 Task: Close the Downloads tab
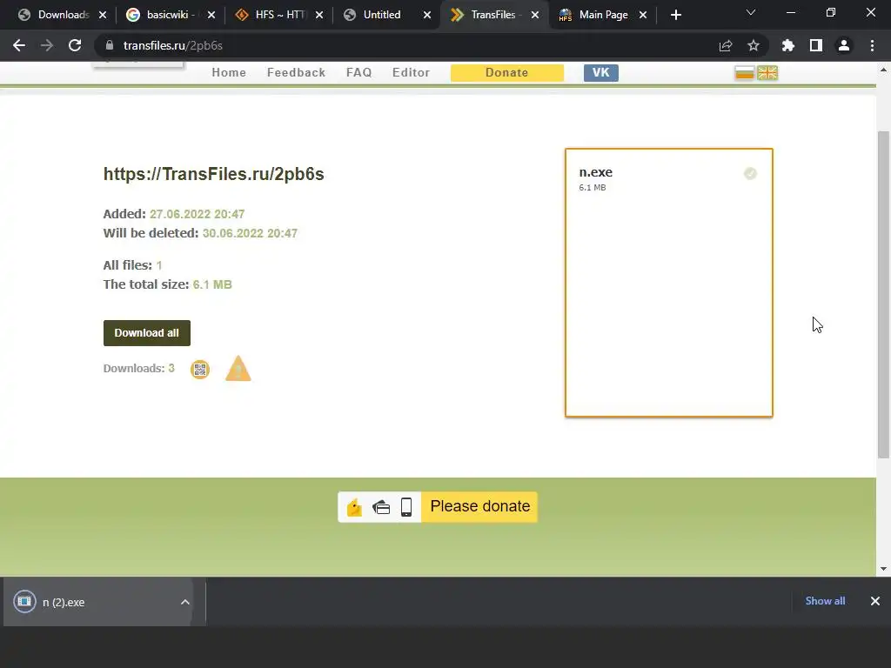pos(103,15)
